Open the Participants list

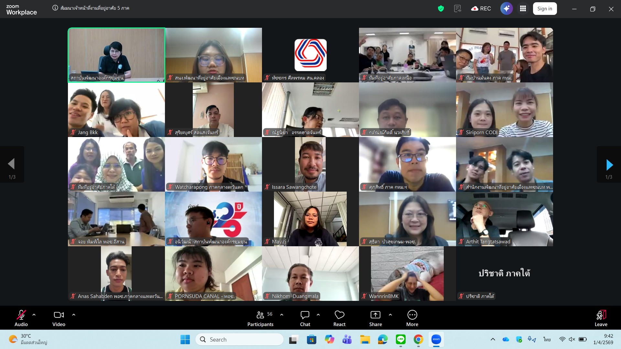[260, 318]
